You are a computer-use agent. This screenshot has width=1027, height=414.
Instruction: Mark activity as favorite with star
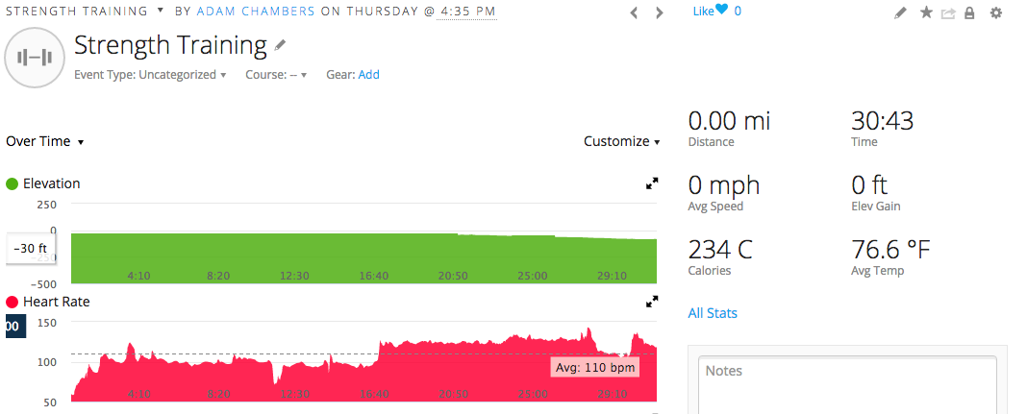(x=926, y=12)
